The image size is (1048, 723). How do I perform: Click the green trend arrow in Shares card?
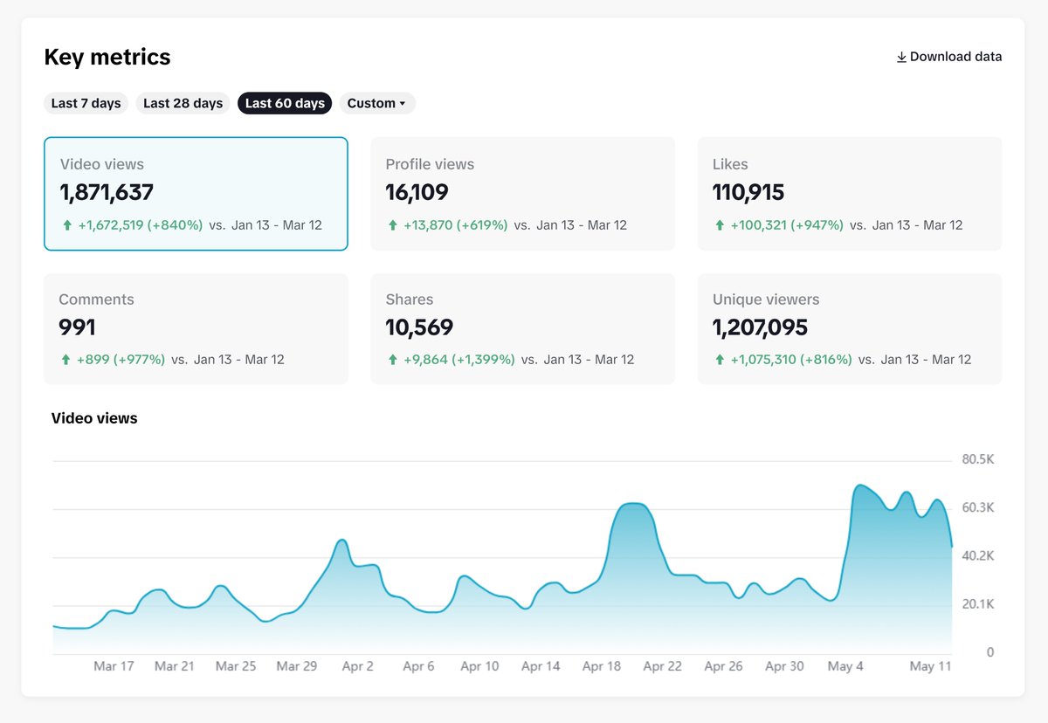pos(393,359)
